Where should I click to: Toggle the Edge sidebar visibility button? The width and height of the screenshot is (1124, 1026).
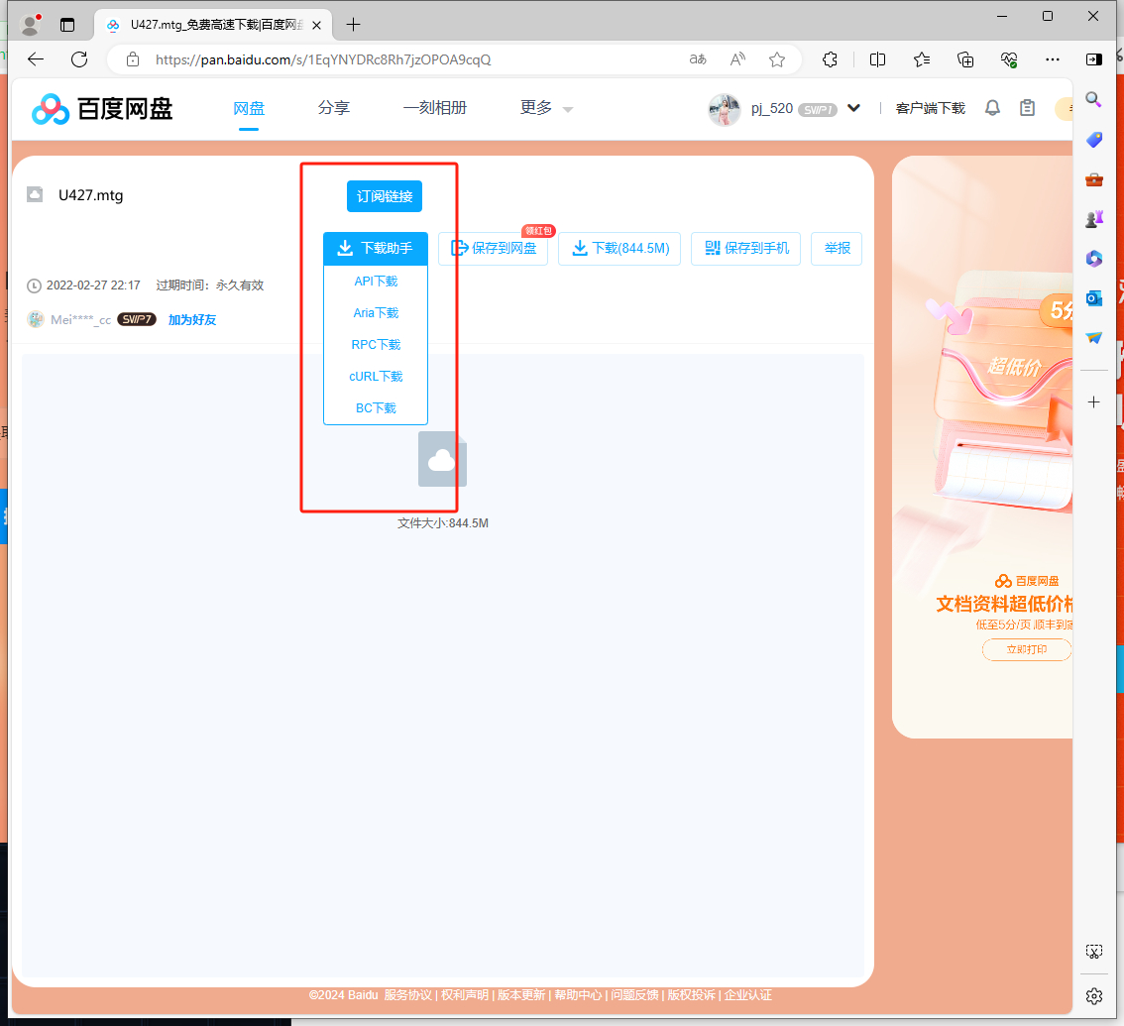pyautogui.click(x=1094, y=59)
